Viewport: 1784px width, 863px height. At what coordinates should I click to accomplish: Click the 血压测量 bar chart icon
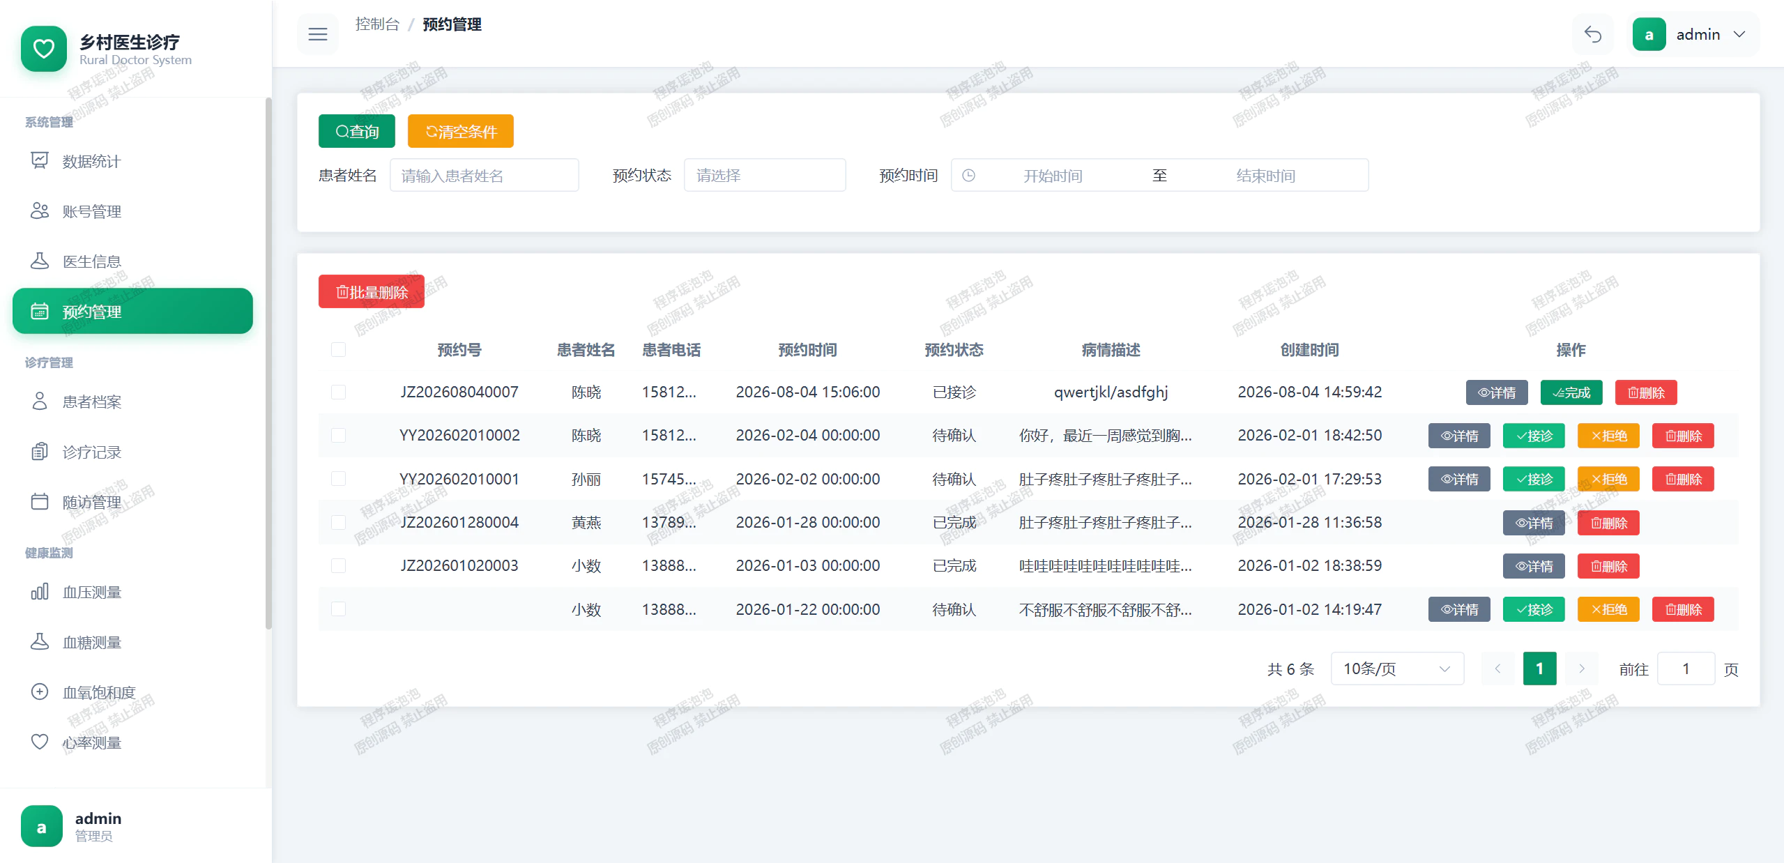point(40,592)
